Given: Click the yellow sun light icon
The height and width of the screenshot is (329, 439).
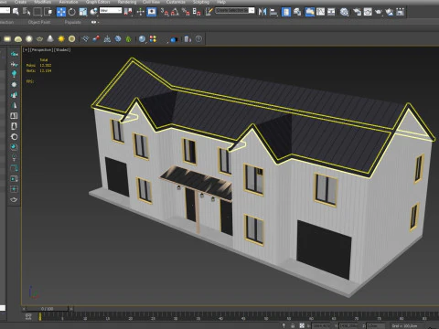Looking at the screenshot, I should pos(61,38).
